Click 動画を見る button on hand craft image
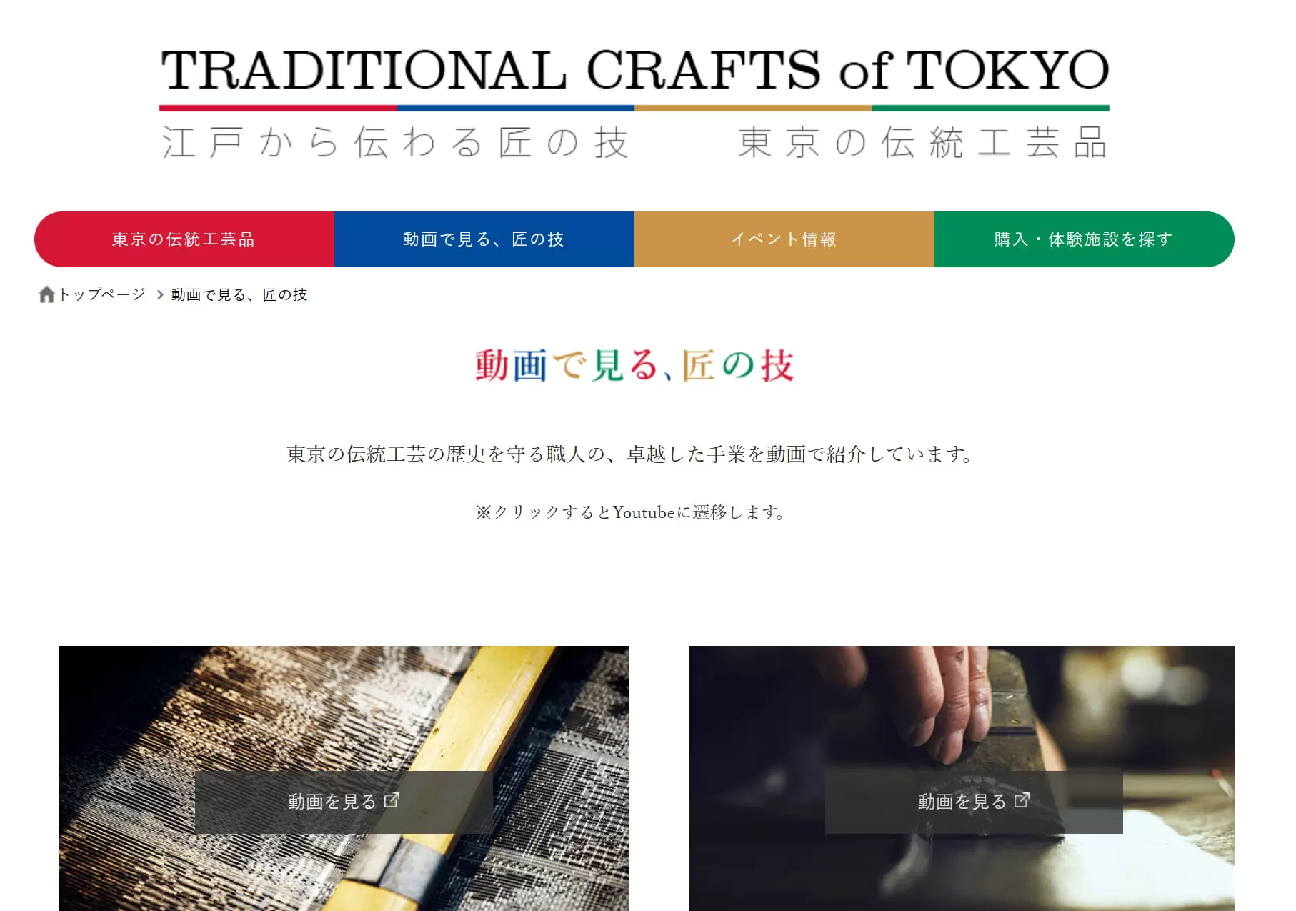This screenshot has height=911, width=1296. pos(974,802)
